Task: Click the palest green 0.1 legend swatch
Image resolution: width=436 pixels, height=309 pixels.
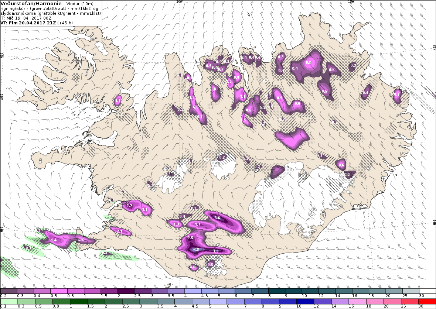Action: tap(9, 302)
